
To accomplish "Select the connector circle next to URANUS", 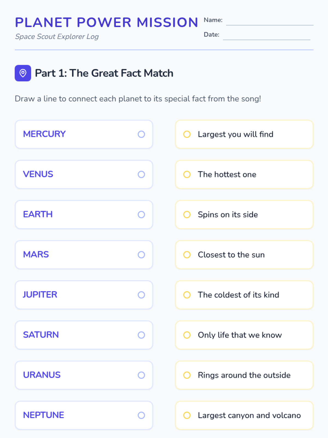I will 141,375.
